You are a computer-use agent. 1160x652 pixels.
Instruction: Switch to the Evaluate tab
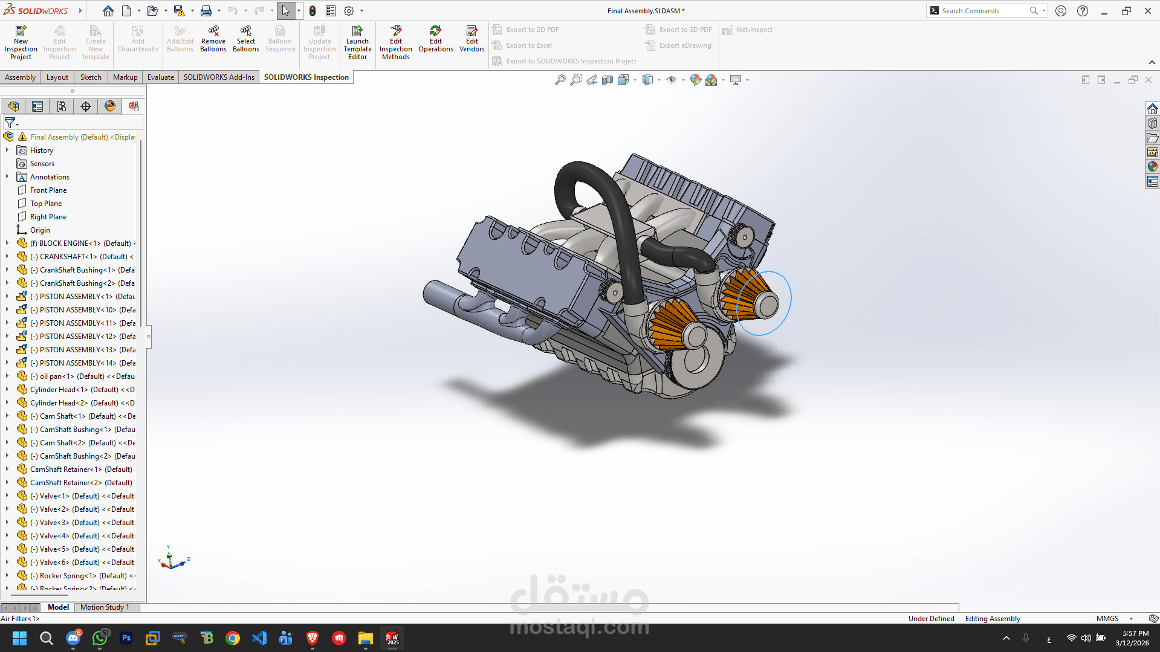pos(161,77)
